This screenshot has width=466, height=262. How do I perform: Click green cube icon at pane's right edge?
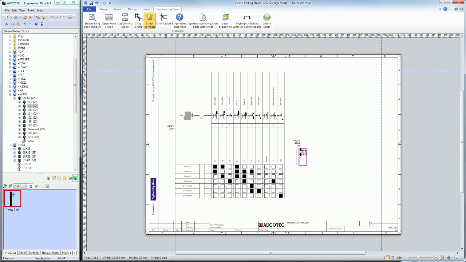coord(75,178)
